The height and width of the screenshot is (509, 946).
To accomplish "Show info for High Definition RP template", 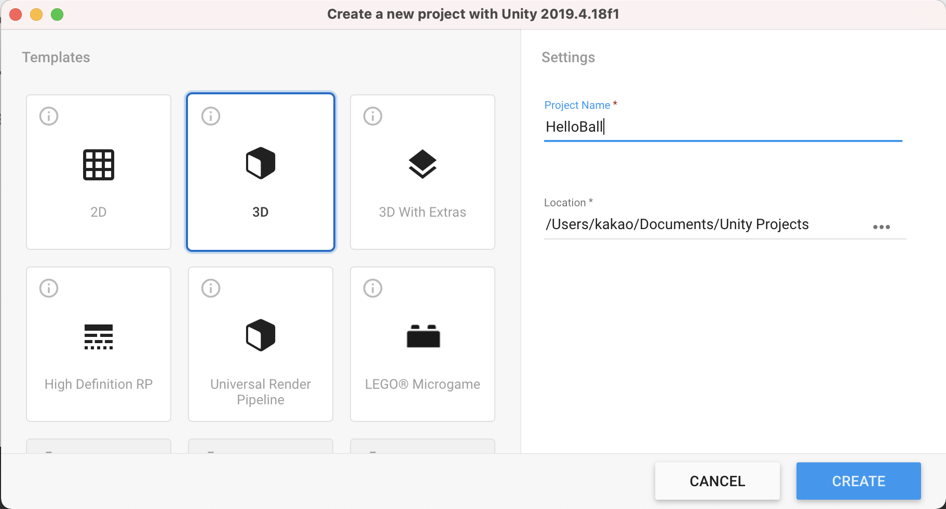I will pyautogui.click(x=49, y=288).
